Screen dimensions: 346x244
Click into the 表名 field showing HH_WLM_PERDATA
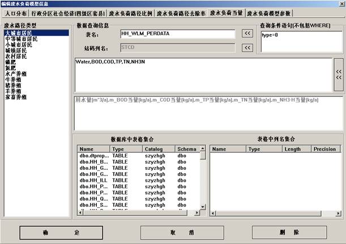tap(178, 34)
